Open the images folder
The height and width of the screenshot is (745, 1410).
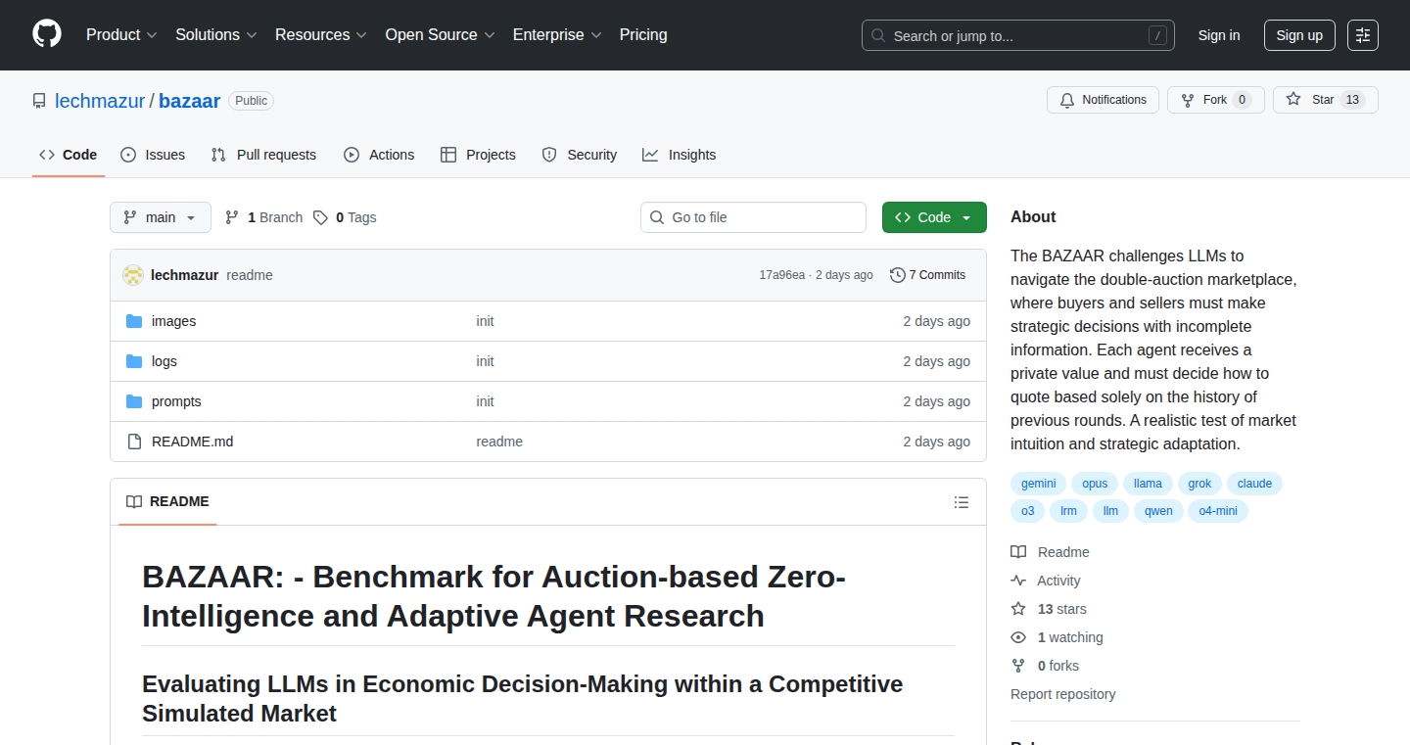coord(174,321)
